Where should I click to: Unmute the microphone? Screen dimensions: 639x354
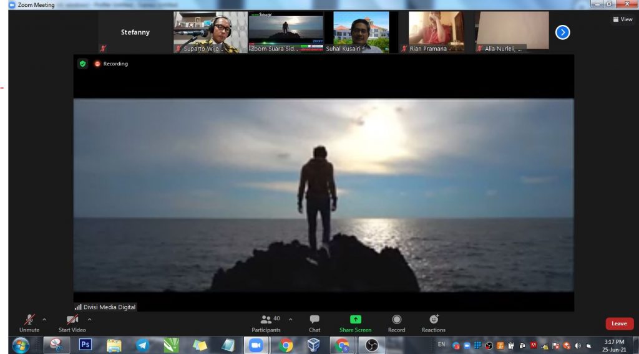[x=29, y=322]
